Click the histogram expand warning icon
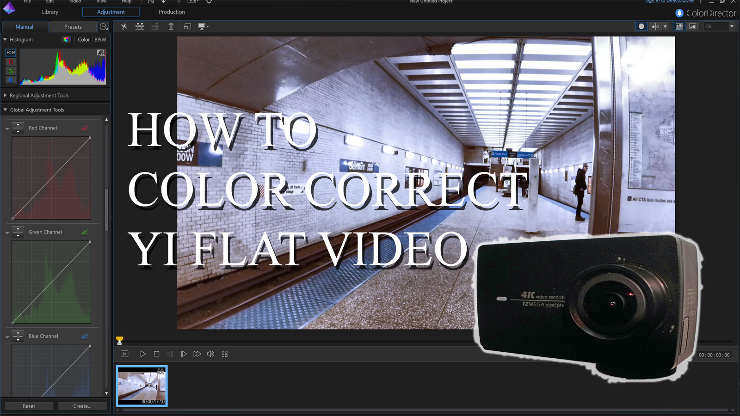The width and height of the screenshot is (740, 416). click(x=101, y=53)
